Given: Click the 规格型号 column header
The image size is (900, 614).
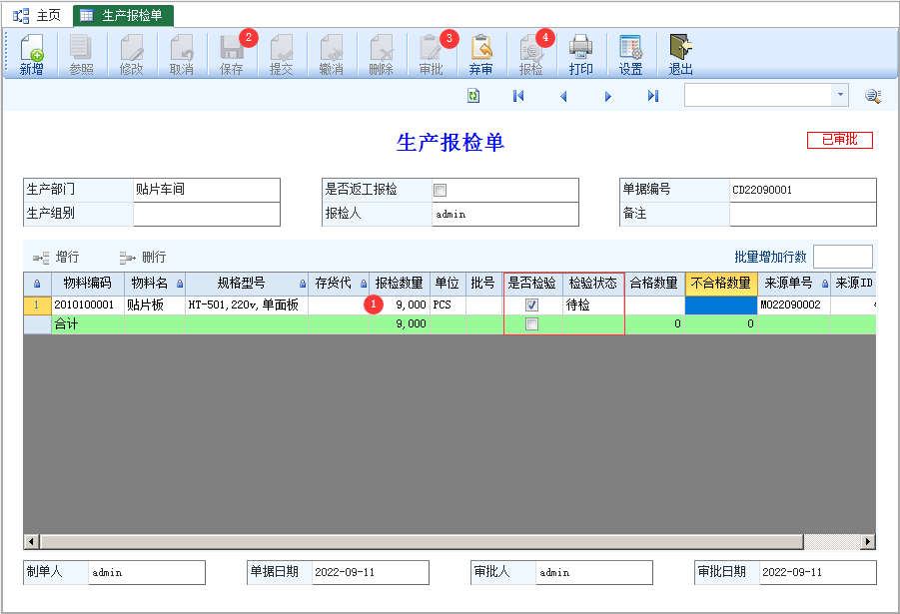Looking at the screenshot, I should point(247,284).
